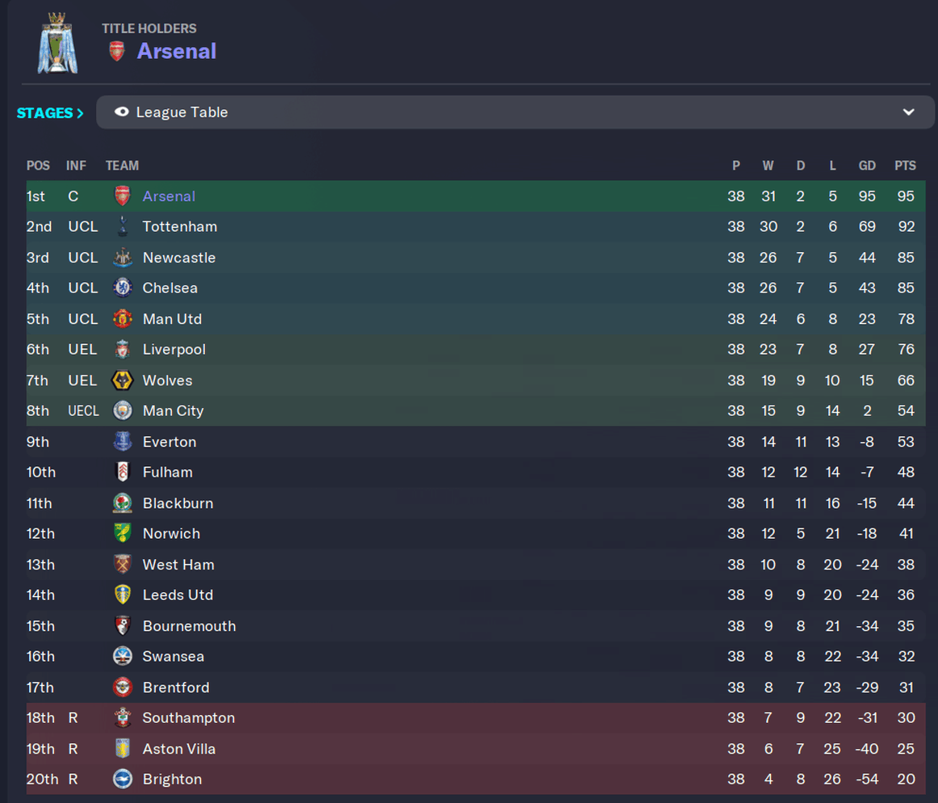Expand the League Table dropdown arrow
938x803 pixels.
908,112
